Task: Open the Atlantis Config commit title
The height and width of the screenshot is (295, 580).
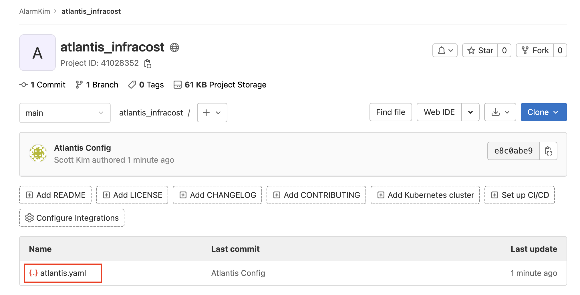Action: (x=83, y=148)
